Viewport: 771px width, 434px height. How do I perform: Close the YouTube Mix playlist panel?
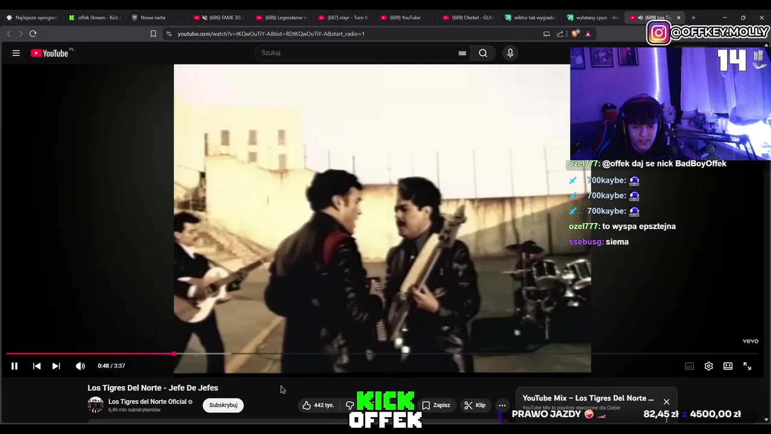tap(666, 401)
